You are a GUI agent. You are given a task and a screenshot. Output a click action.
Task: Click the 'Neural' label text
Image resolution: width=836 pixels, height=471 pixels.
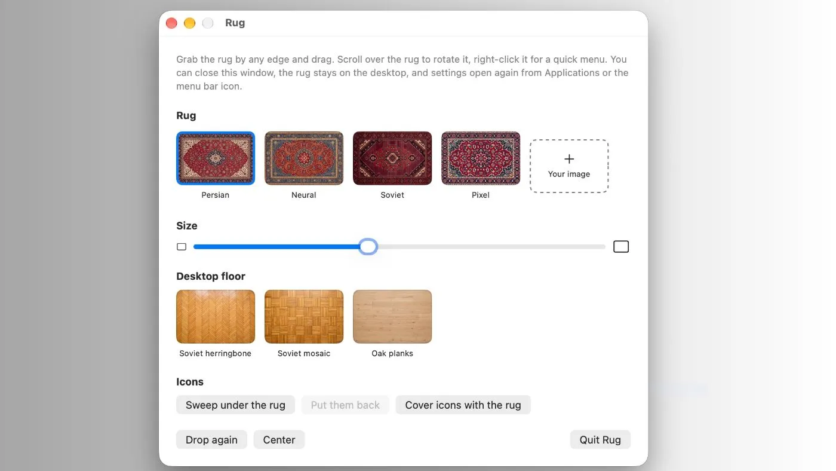point(304,195)
